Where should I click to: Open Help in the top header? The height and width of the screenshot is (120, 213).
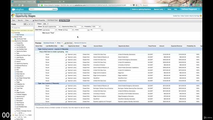point(175,9)
